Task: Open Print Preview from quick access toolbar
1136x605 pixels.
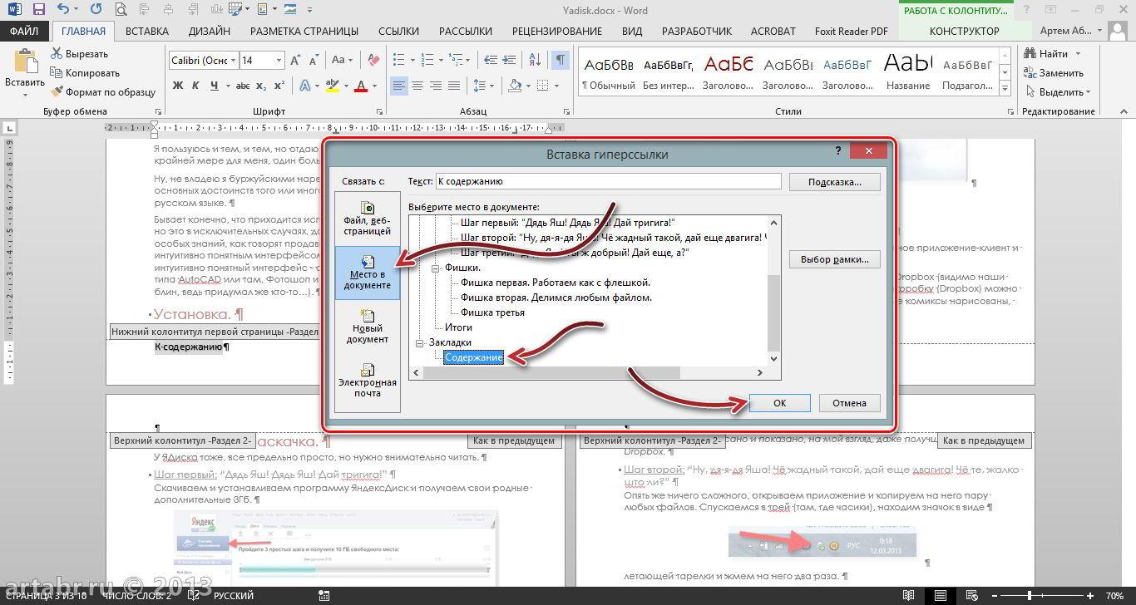Action: click(x=121, y=10)
